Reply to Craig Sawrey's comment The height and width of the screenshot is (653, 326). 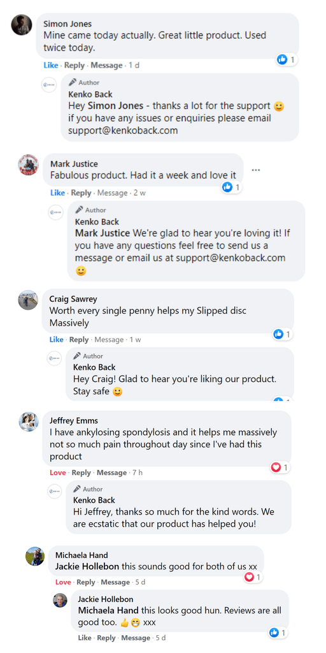click(x=79, y=339)
